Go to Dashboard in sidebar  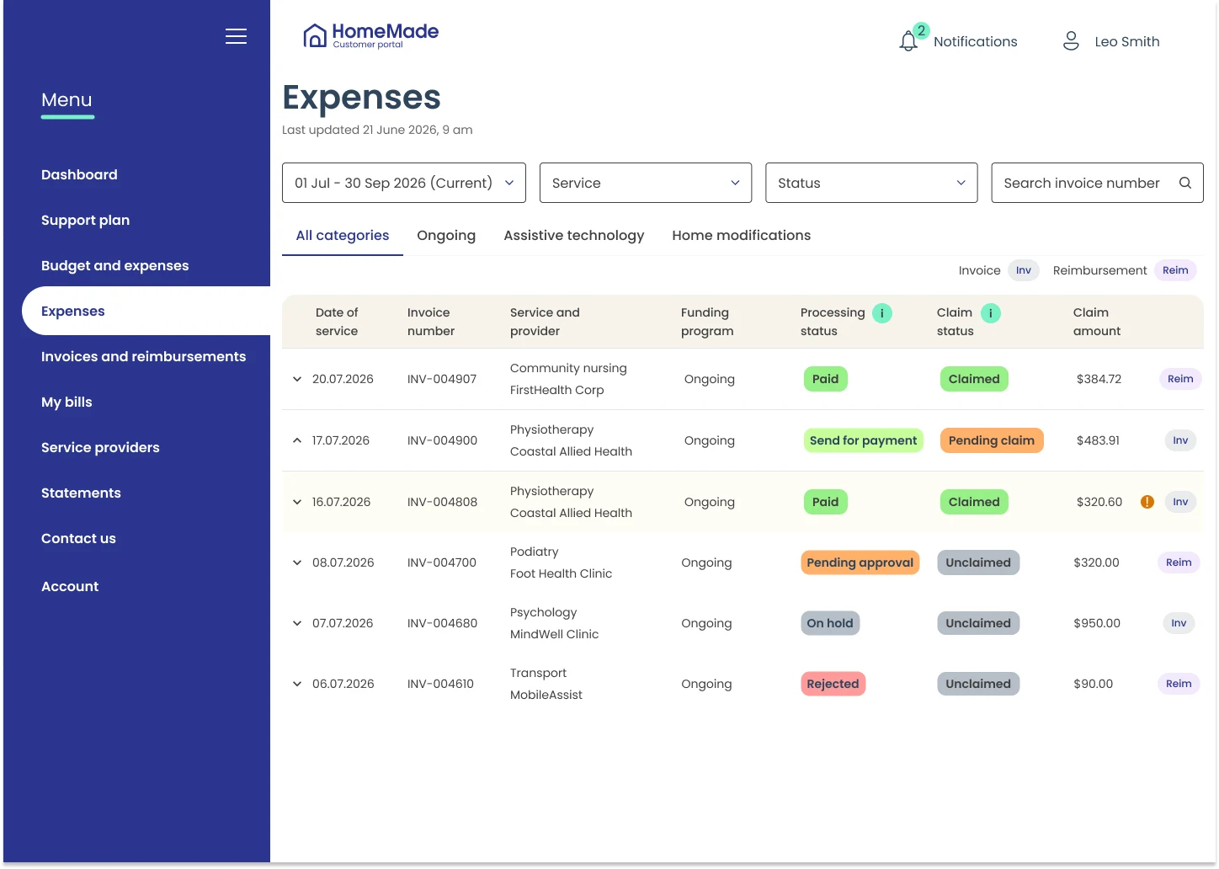(x=79, y=174)
